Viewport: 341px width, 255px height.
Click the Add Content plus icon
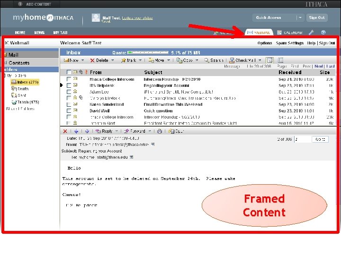tap(20, 4)
